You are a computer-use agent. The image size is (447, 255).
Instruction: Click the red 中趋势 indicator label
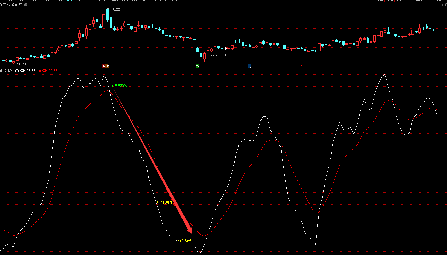point(47,71)
